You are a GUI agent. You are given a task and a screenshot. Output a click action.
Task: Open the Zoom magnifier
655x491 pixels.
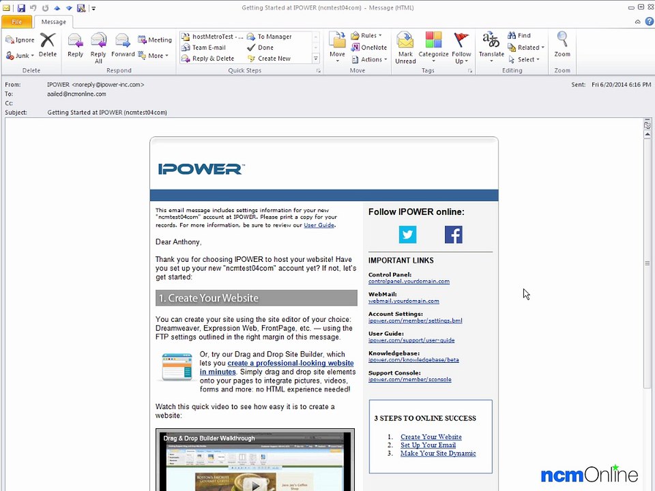562,45
